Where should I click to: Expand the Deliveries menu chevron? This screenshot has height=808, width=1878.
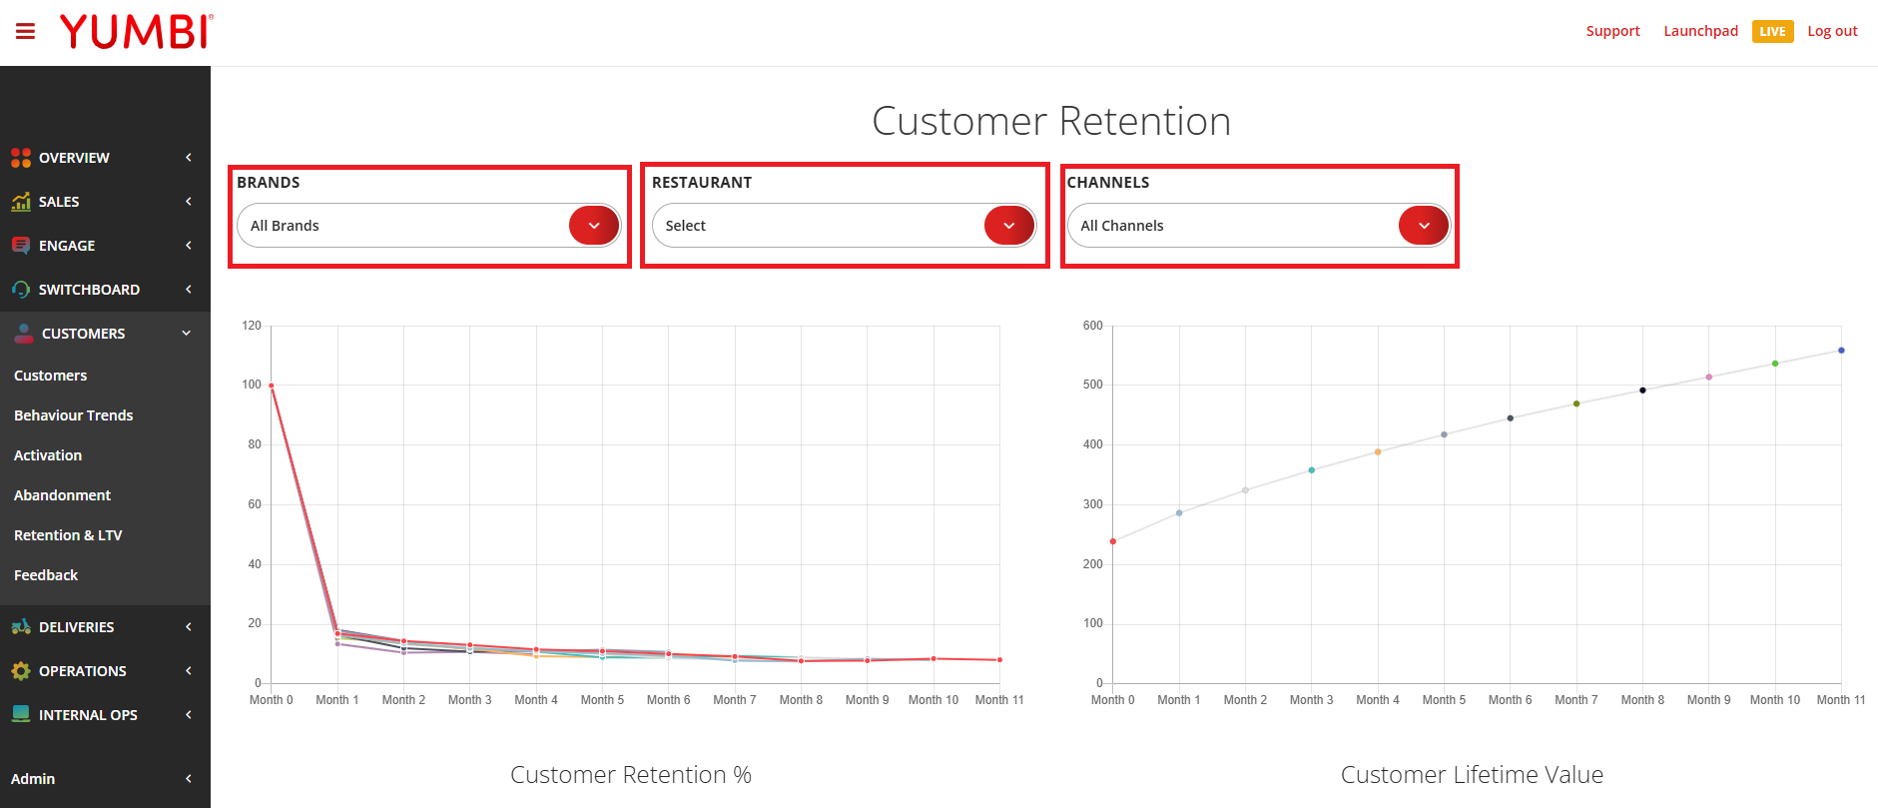[189, 627]
